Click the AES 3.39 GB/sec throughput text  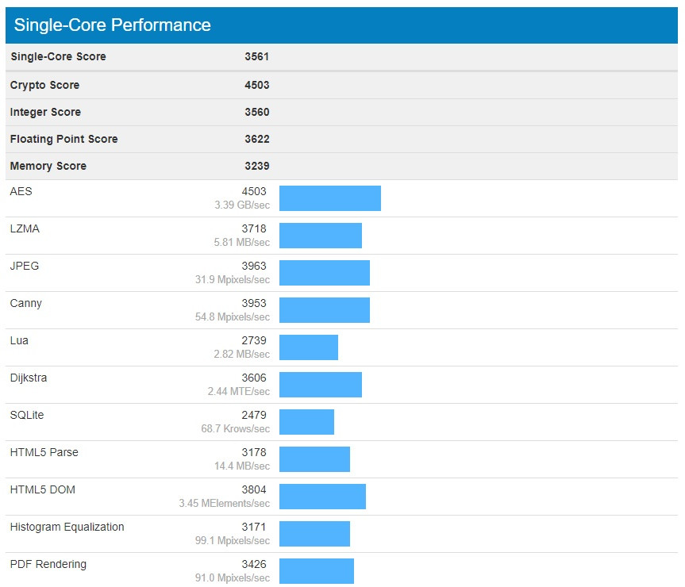(x=241, y=205)
